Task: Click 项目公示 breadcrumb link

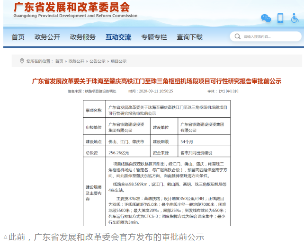Action: point(119,61)
